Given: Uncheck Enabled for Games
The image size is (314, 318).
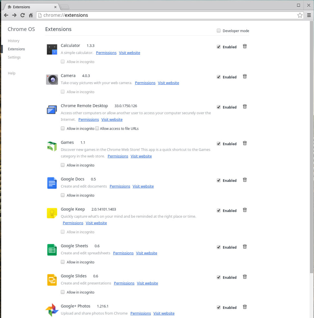Looking at the screenshot, I should [x=219, y=144].
